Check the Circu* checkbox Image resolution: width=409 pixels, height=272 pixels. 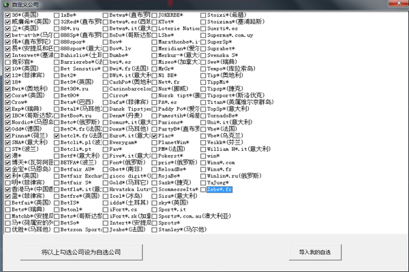pos(106,96)
